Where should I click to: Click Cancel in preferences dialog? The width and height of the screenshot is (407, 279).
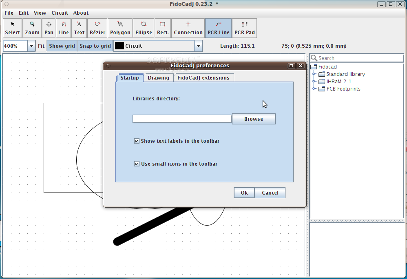tap(270, 193)
